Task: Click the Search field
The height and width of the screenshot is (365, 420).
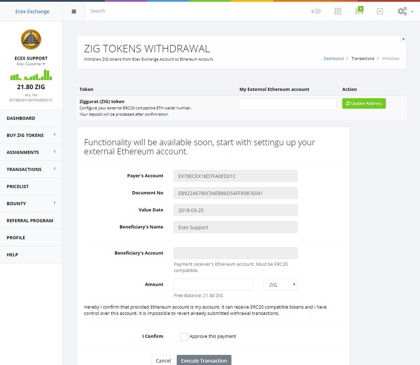Action: click(196, 11)
